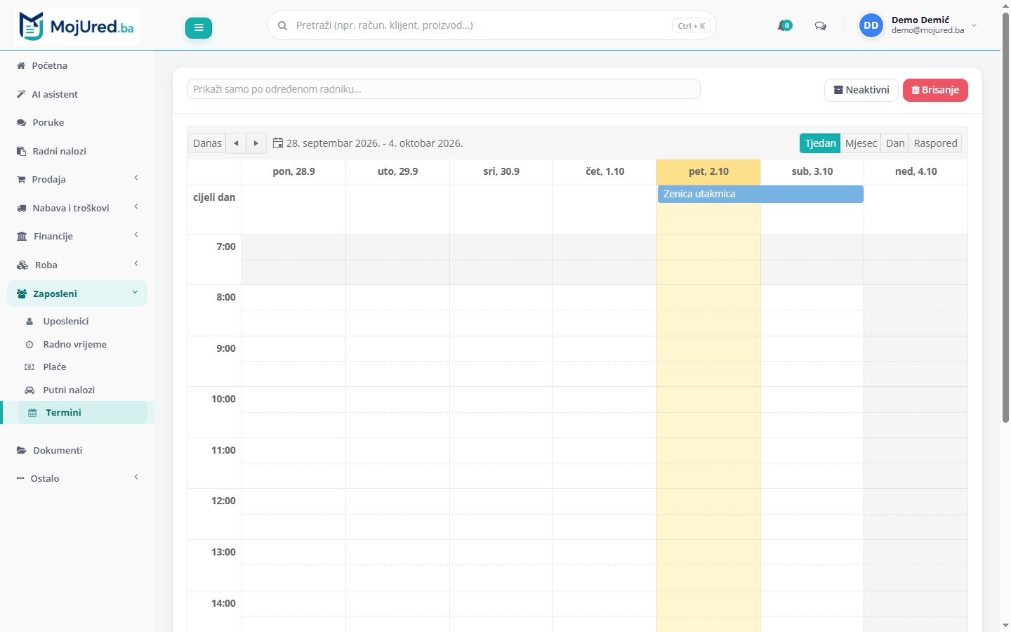Go to Početna home page

click(77, 65)
